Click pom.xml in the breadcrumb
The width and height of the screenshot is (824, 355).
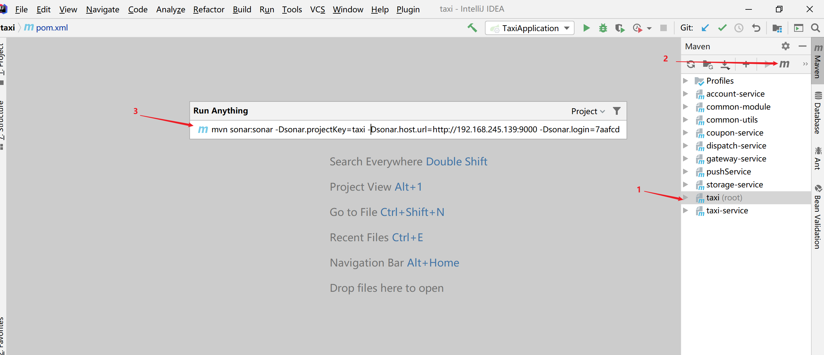coord(52,28)
